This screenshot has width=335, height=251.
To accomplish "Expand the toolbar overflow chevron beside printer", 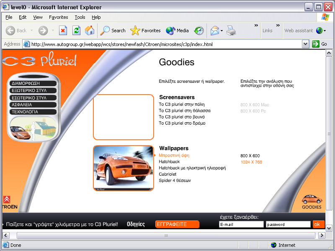I will 256,26.
